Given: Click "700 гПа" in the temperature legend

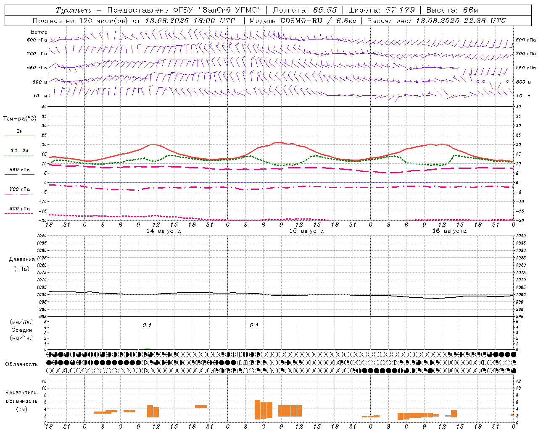Looking at the screenshot, I should point(20,189).
